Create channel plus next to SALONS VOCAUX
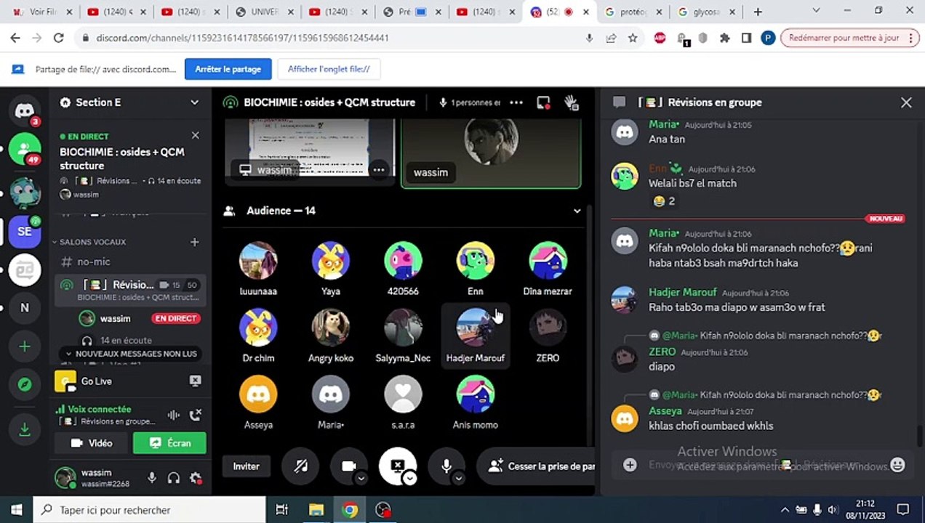 [x=194, y=242]
